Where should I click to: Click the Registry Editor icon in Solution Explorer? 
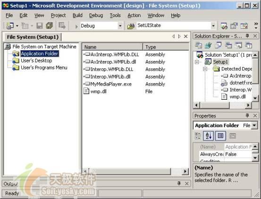[x=208, y=45]
